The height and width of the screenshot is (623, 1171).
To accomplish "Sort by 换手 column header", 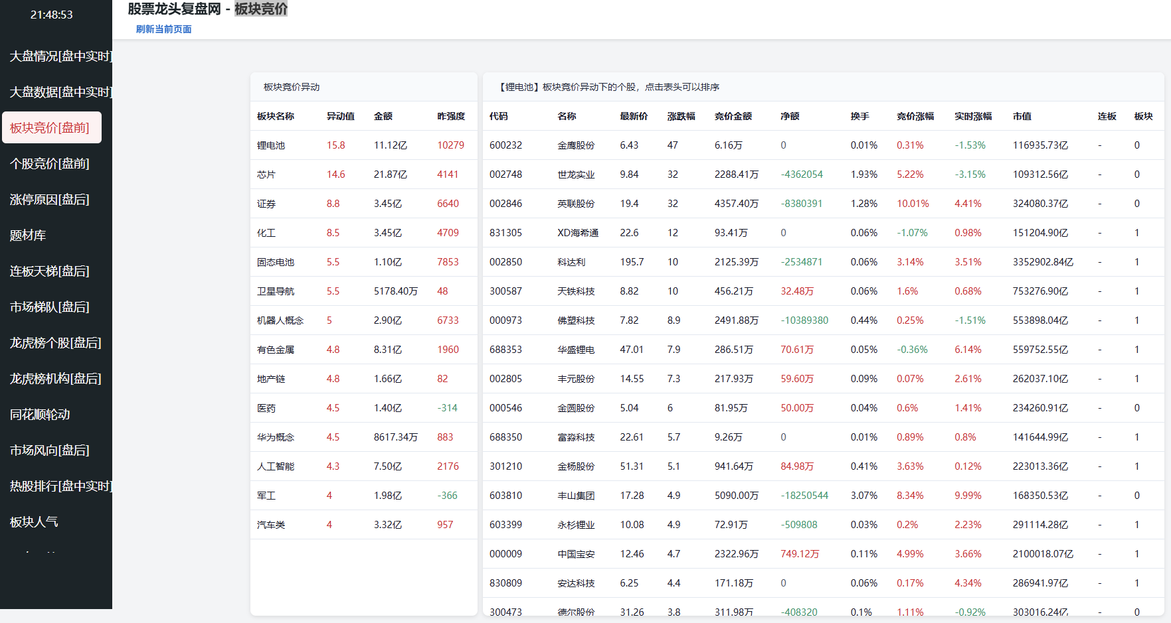I will tap(859, 116).
